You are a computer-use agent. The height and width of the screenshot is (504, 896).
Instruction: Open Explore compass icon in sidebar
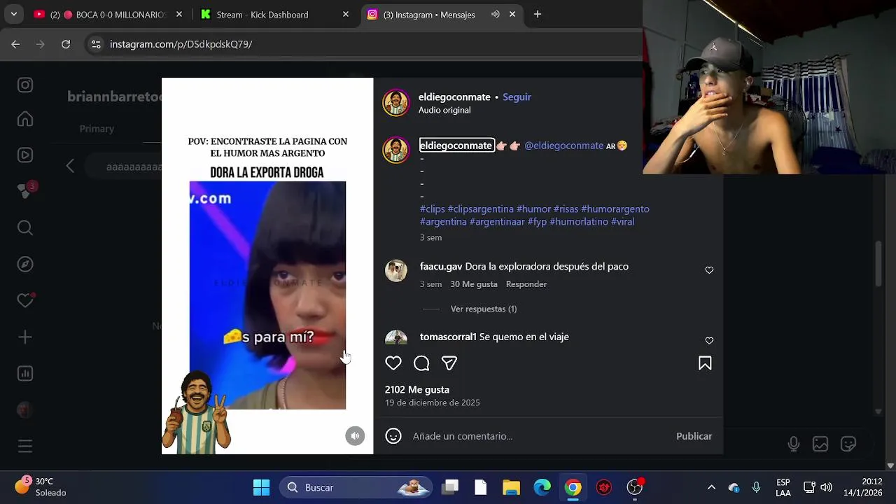pos(25,264)
